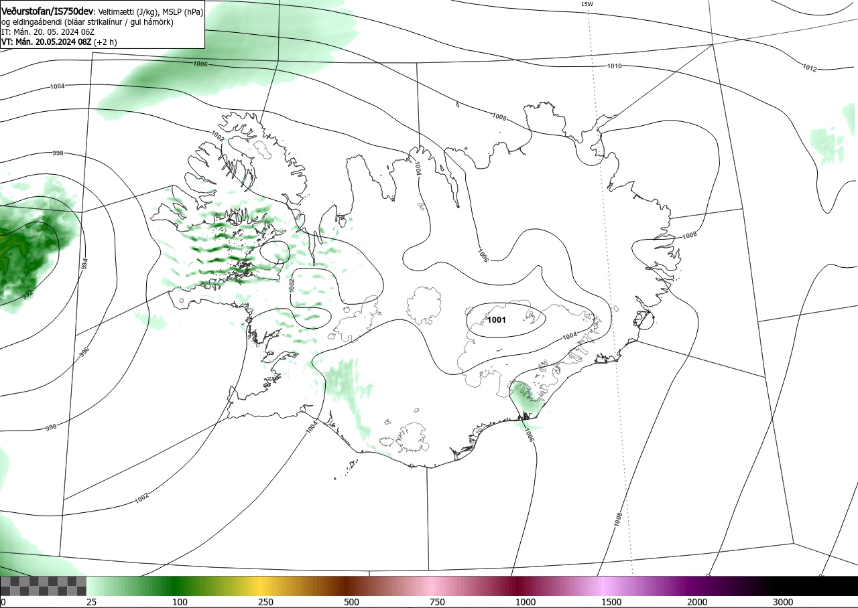Click the 1500 value on the color scale

[611, 602]
